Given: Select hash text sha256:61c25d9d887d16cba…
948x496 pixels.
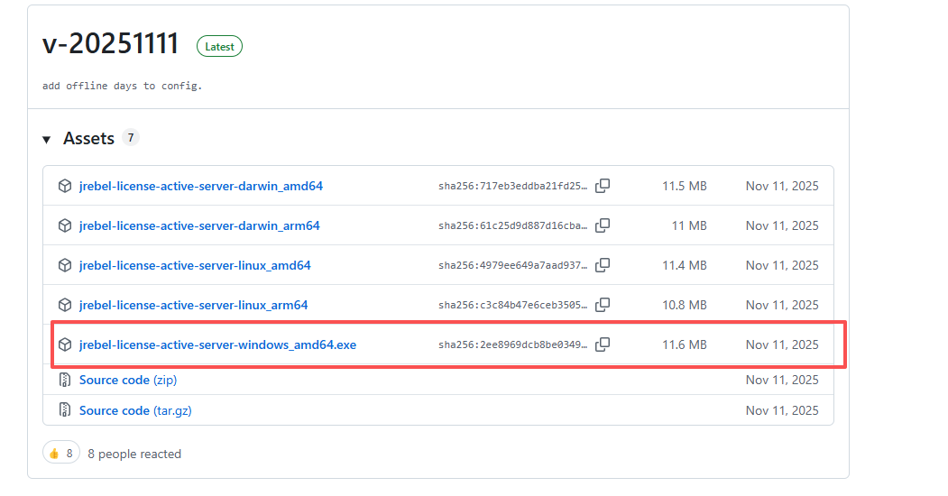Looking at the screenshot, I should pos(512,225).
